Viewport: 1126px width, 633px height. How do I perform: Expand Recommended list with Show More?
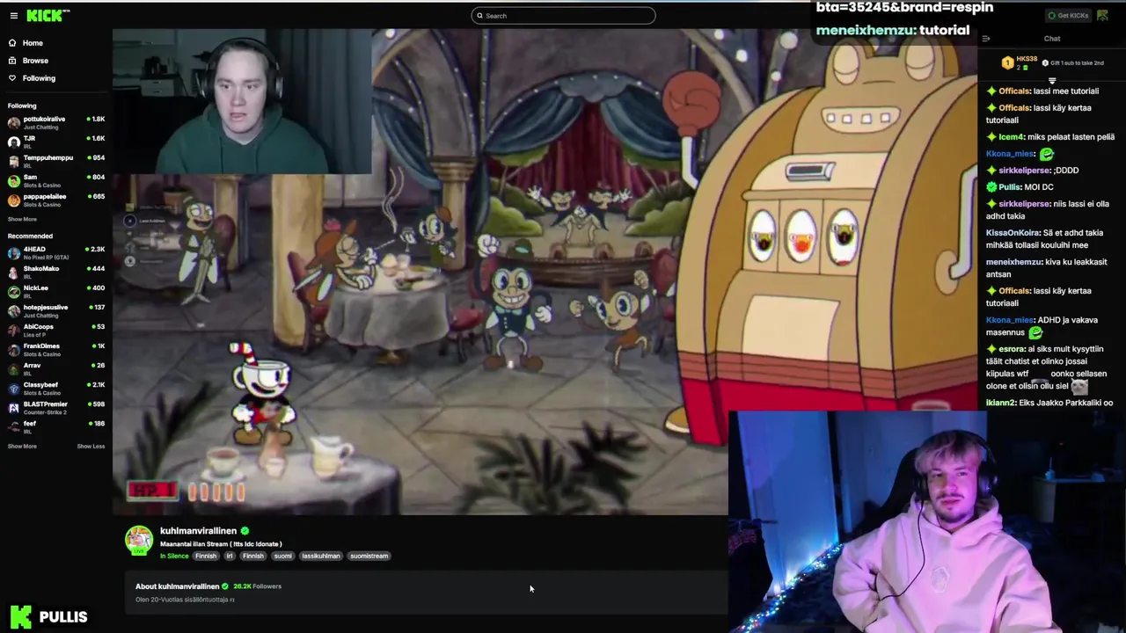click(22, 447)
